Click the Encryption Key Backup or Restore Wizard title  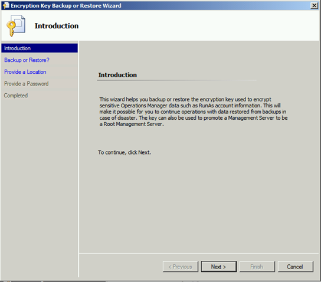pos(66,5)
